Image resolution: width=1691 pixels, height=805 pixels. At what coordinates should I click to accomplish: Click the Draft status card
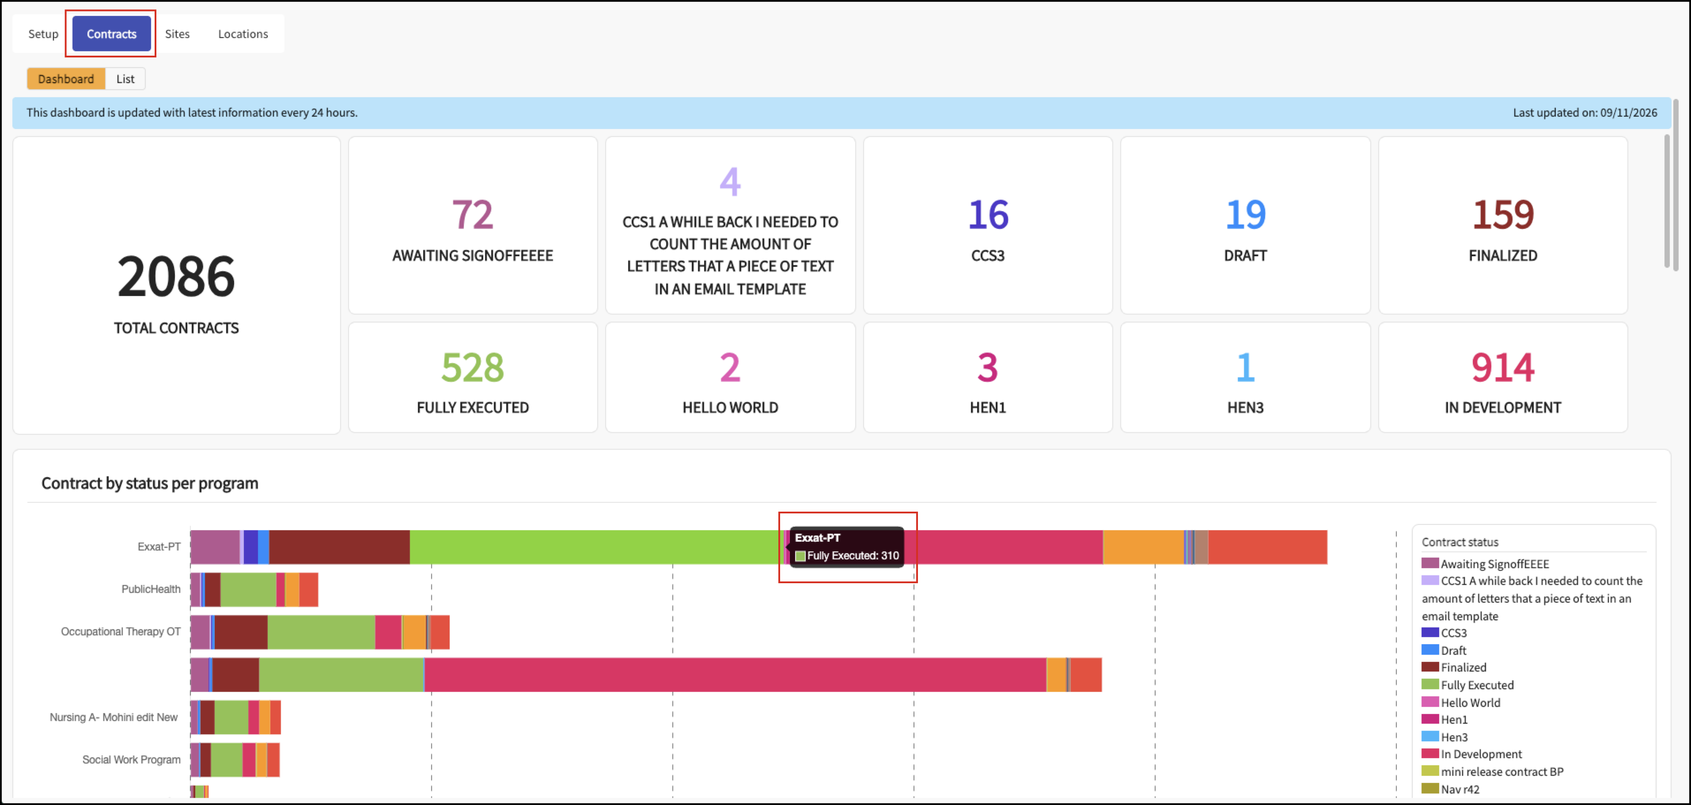(x=1245, y=225)
